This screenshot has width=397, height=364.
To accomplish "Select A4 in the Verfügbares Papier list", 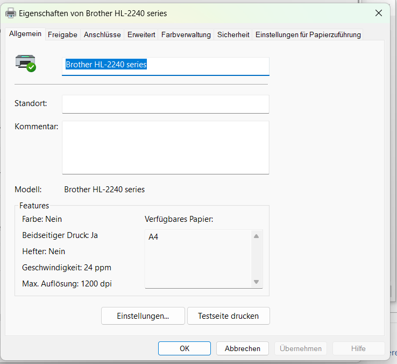I will [x=153, y=237].
